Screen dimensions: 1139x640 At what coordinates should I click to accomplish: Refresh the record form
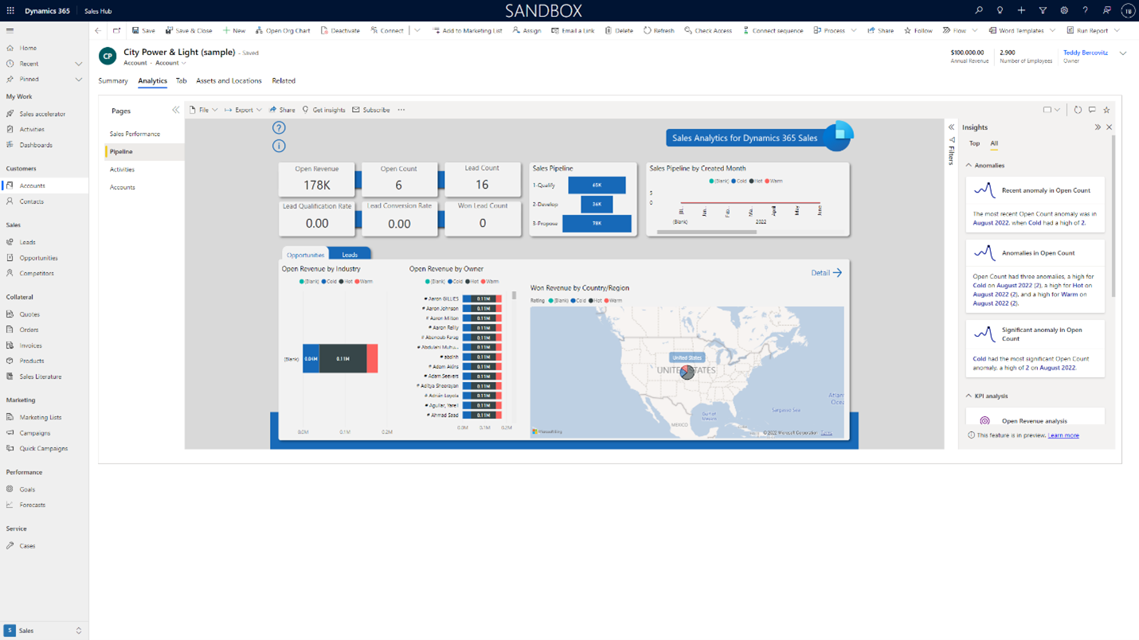tap(659, 30)
